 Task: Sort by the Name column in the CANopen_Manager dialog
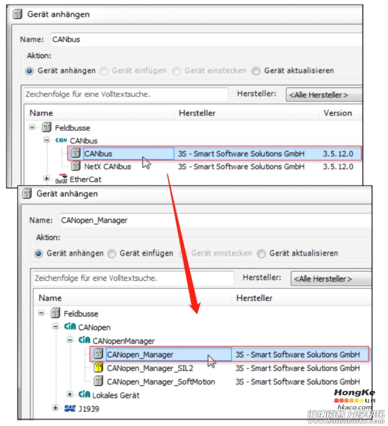pyautogui.click(x=133, y=298)
